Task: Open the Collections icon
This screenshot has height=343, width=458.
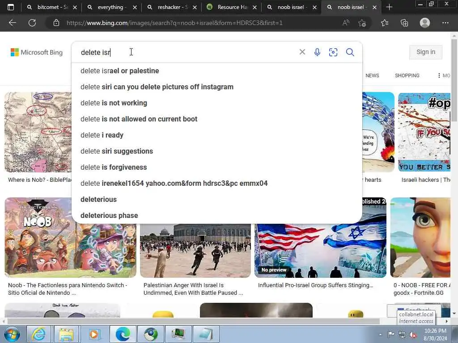Action: coord(404,23)
